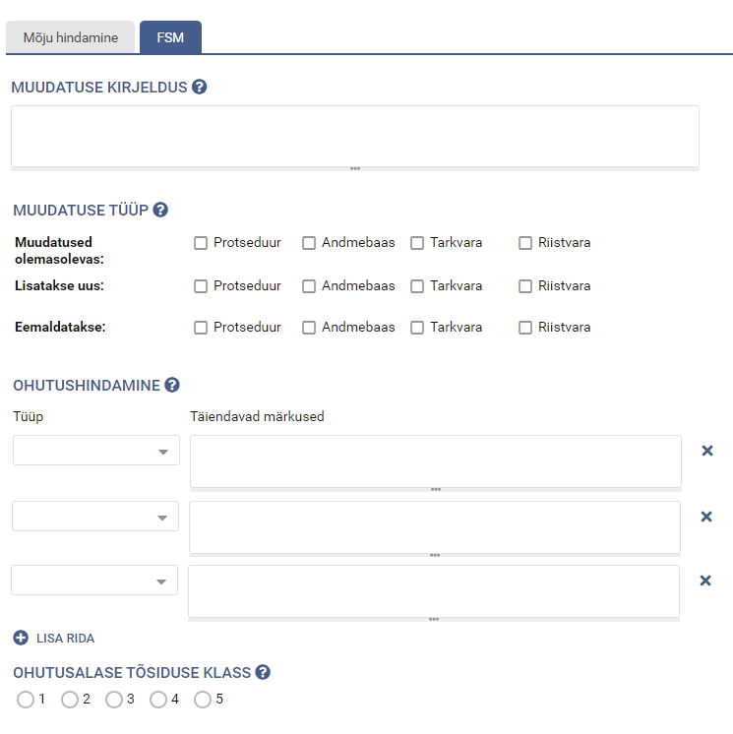Grab resize handle of Muudatuse kirjeldus field

click(x=355, y=168)
